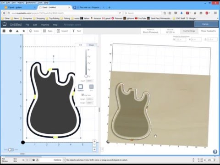Viewport: 220px width, 165px height.
Task: Open the Material Birch Plywood selector
Action: pyautogui.click(x=150, y=31)
